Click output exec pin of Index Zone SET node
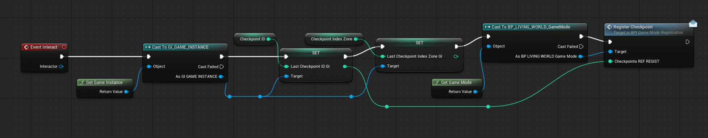This screenshot has height=138, width=708. [456, 46]
